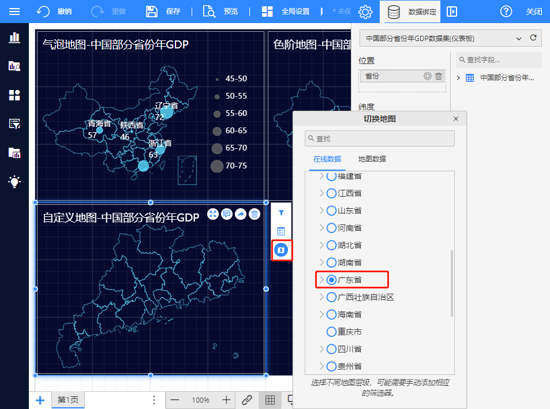This screenshot has height=409, width=550.
Task: Open the 数据绑定 tab
Action: pyautogui.click(x=411, y=12)
